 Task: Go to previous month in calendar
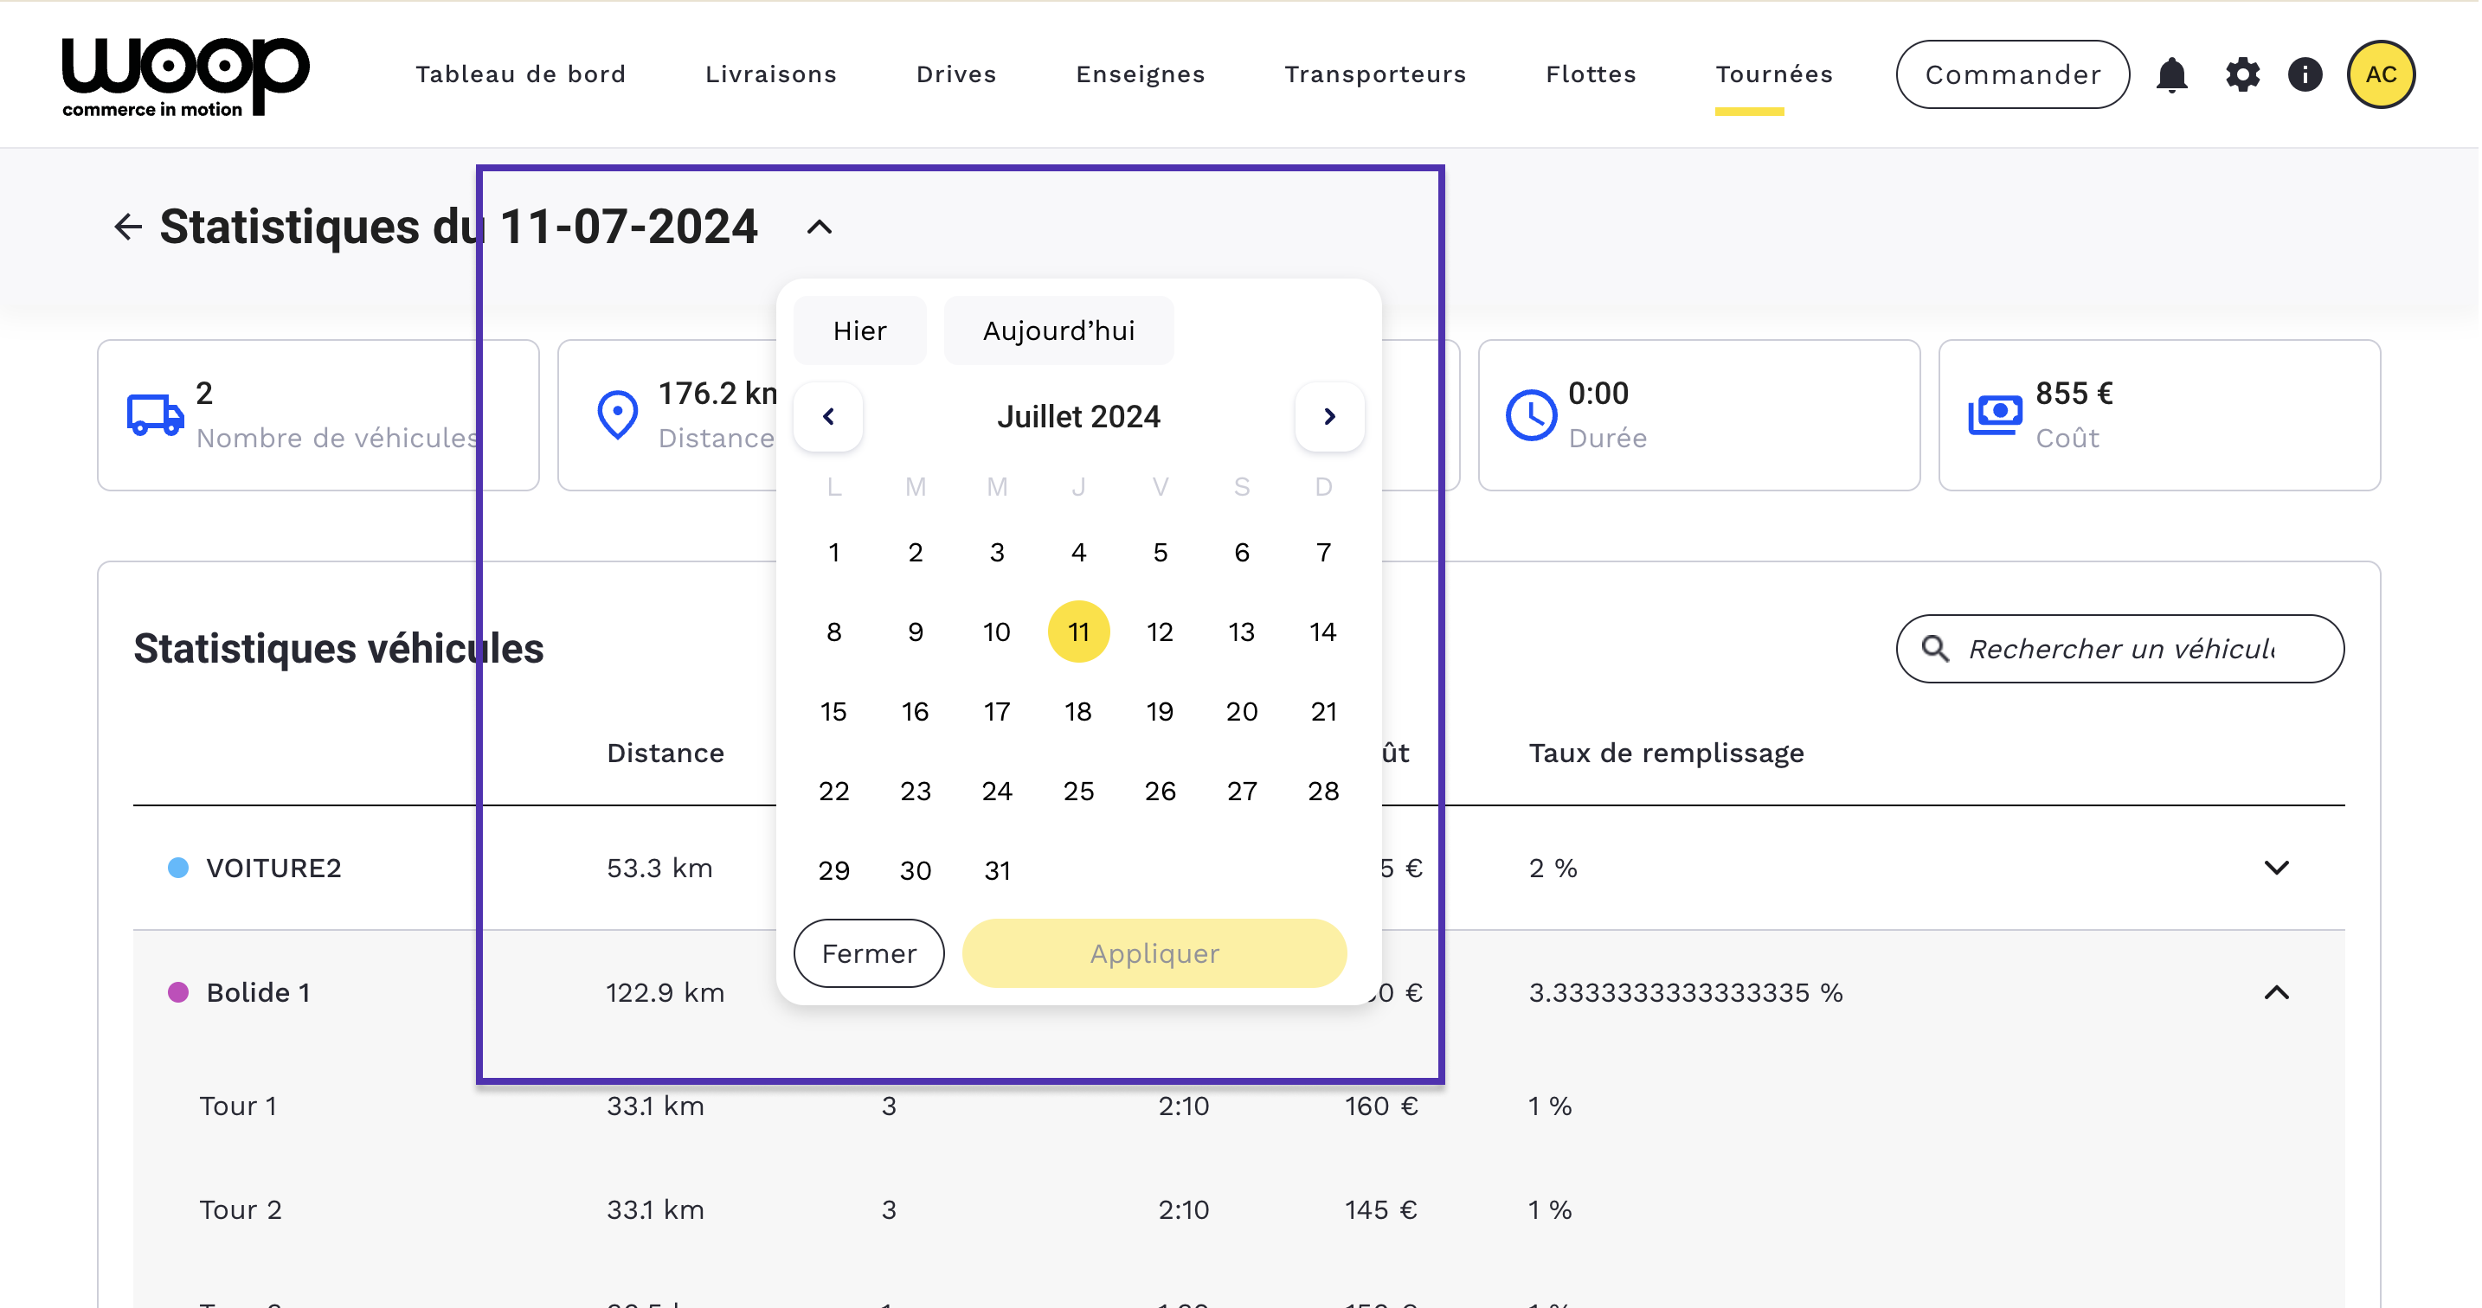pos(828,416)
